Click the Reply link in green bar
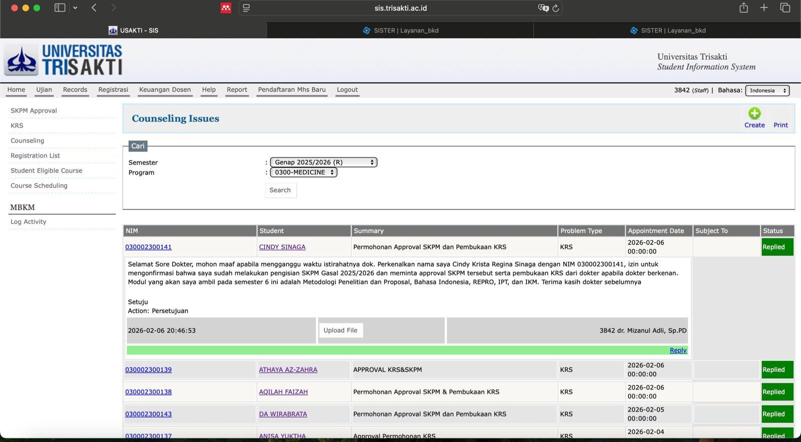Viewport: 801px width, 442px height. pyautogui.click(x=678, y=350)
